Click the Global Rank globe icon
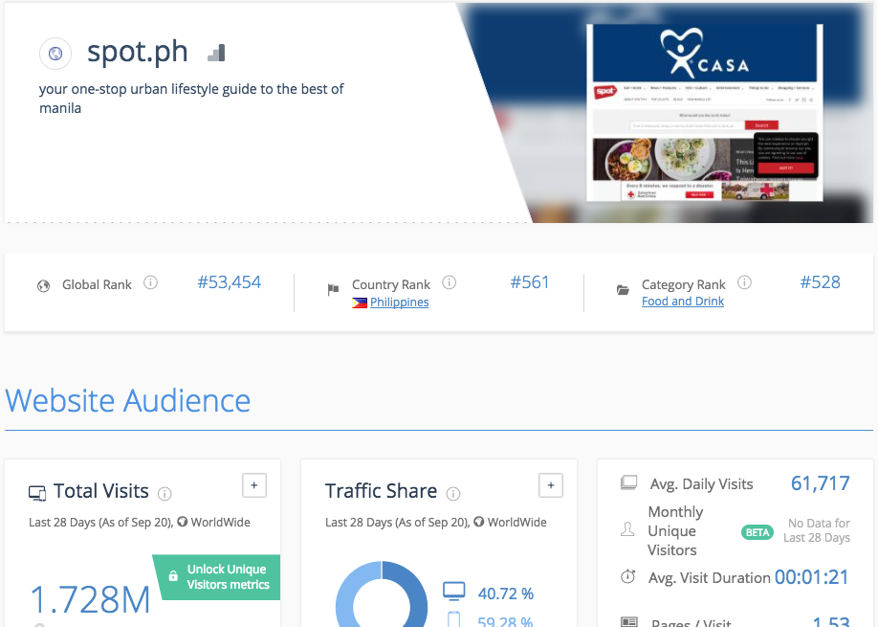Viewport: 878px width, 627px height. 43,286
